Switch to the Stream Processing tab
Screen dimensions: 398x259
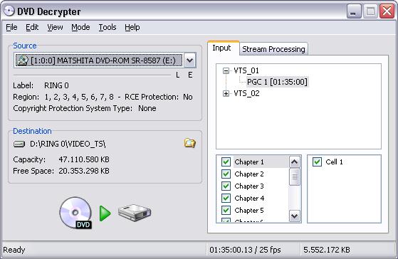tap(273, 49)
